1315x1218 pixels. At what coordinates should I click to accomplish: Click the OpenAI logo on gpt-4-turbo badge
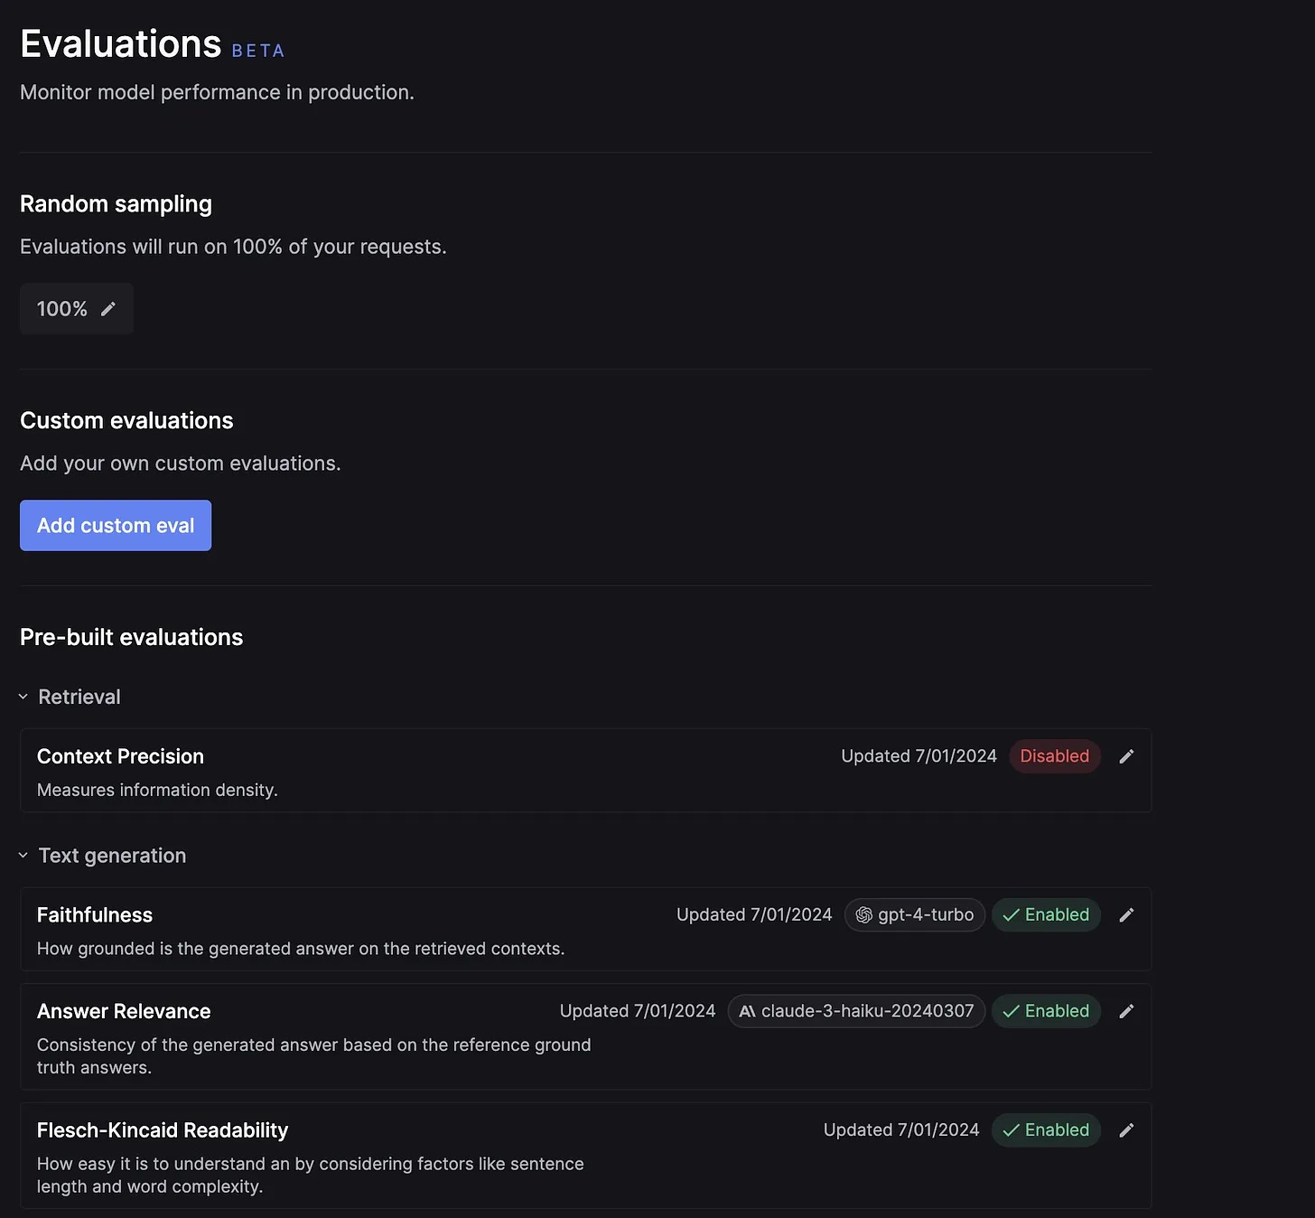point(862,914)
